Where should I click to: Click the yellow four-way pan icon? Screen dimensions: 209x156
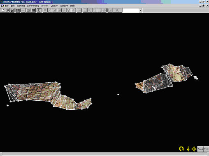coord(194,149)
